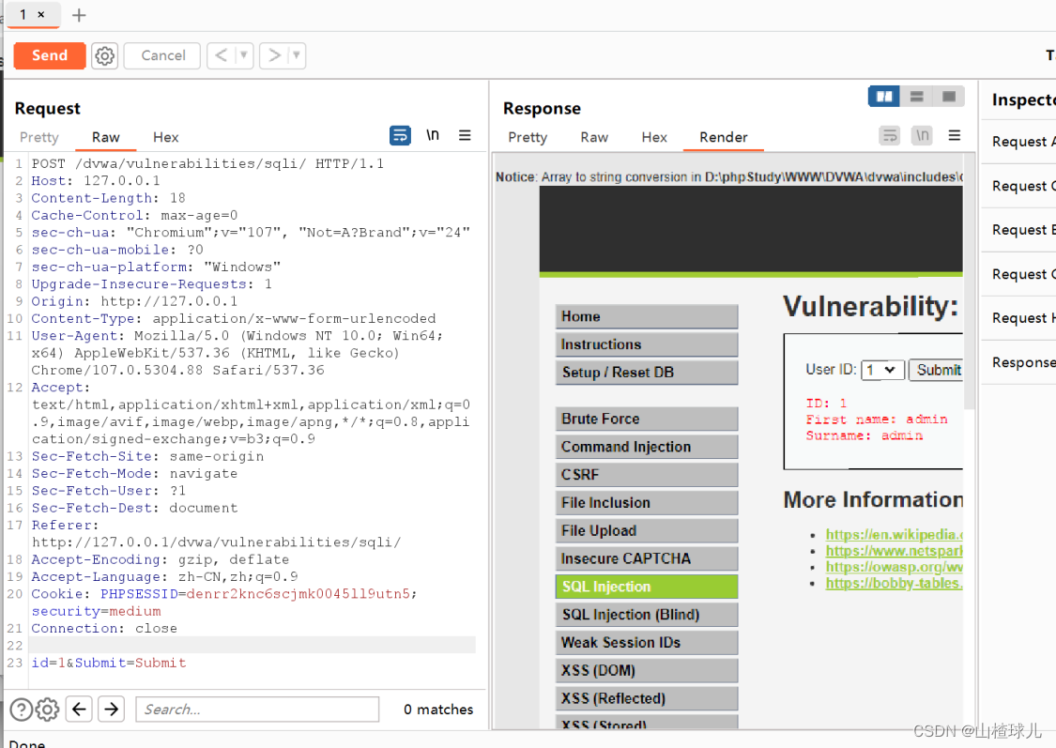The image size is (1056, 748).
Task: Open request settings gear next to Send
Action: pos(104,55)
